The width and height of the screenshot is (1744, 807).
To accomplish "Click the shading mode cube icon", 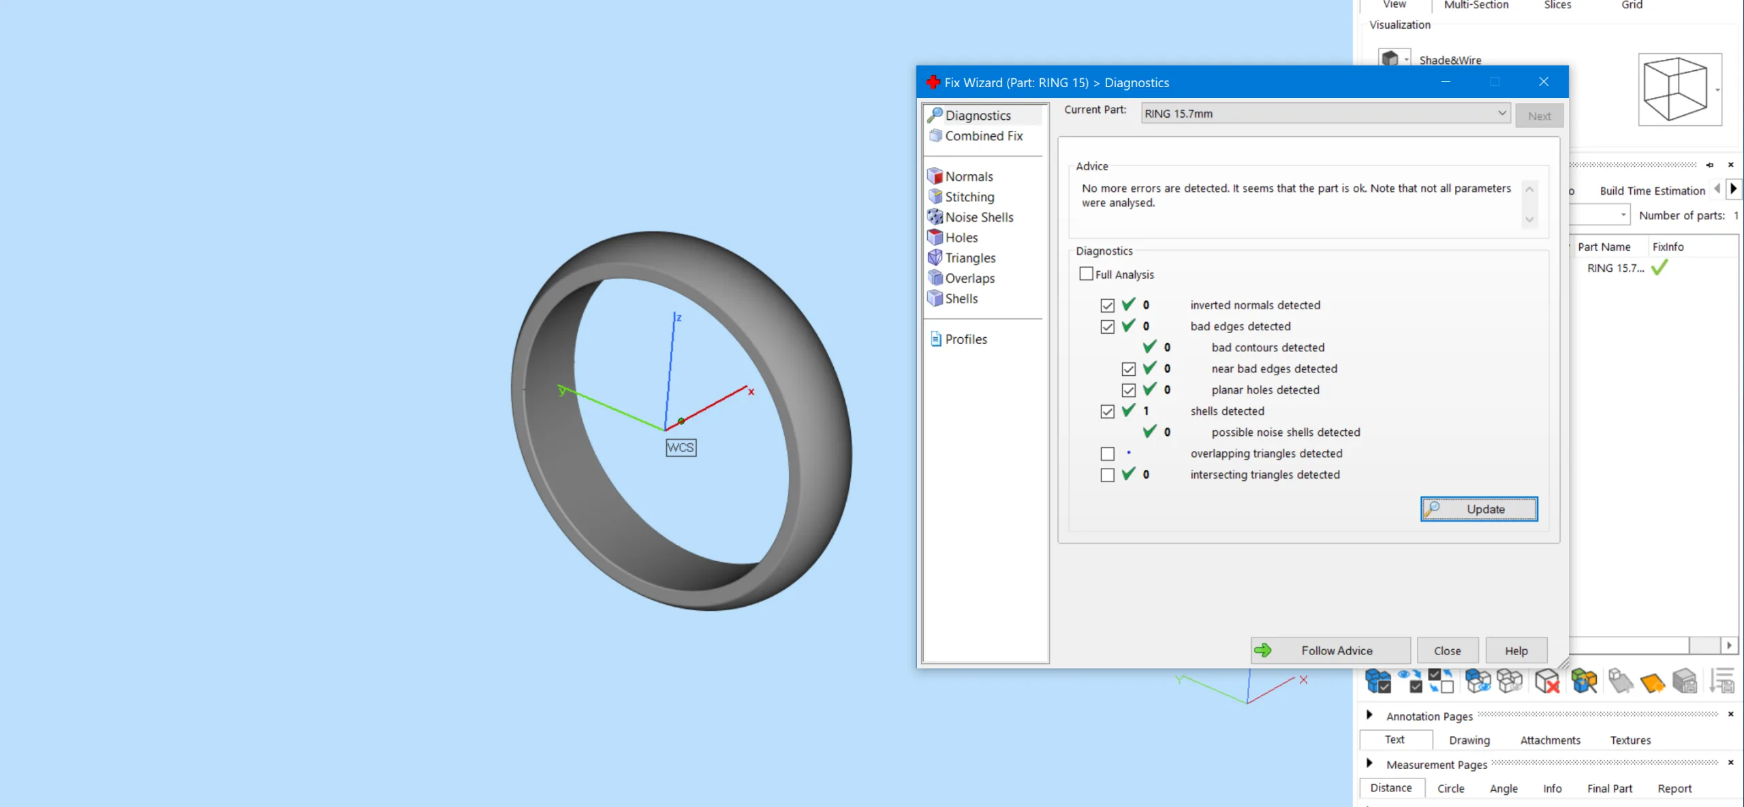I will [1390, 59].
